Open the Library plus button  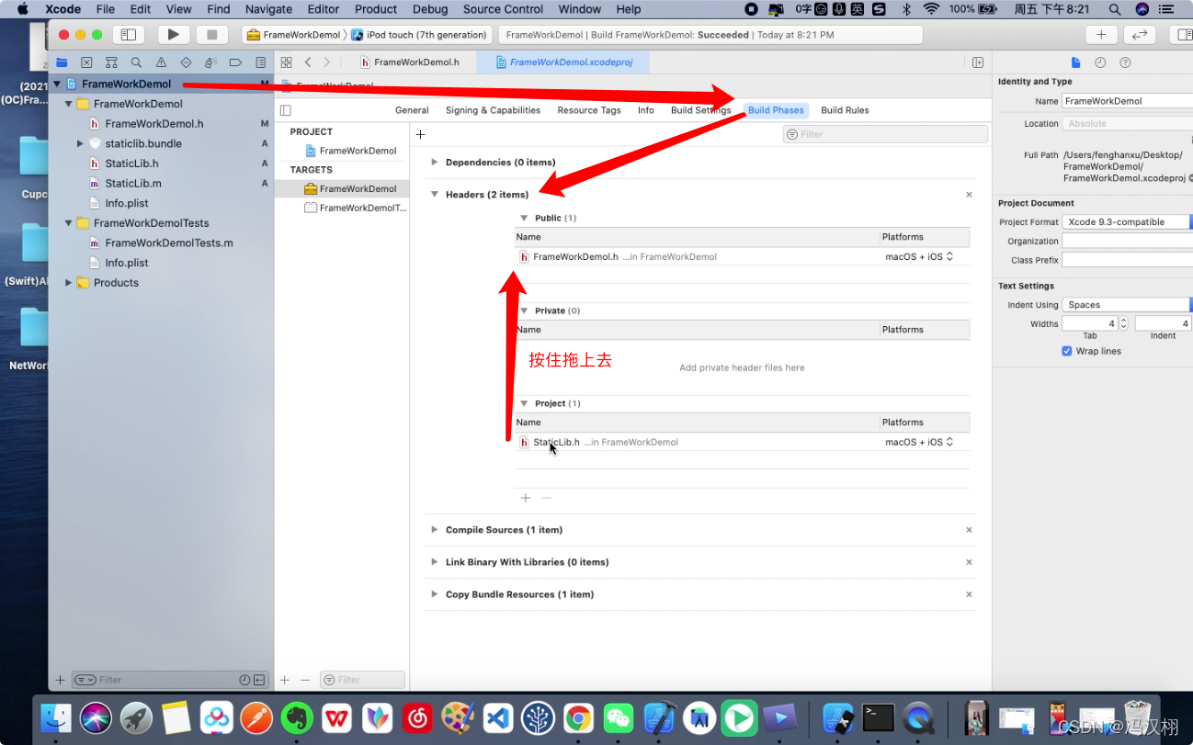tap(1100, 35)
